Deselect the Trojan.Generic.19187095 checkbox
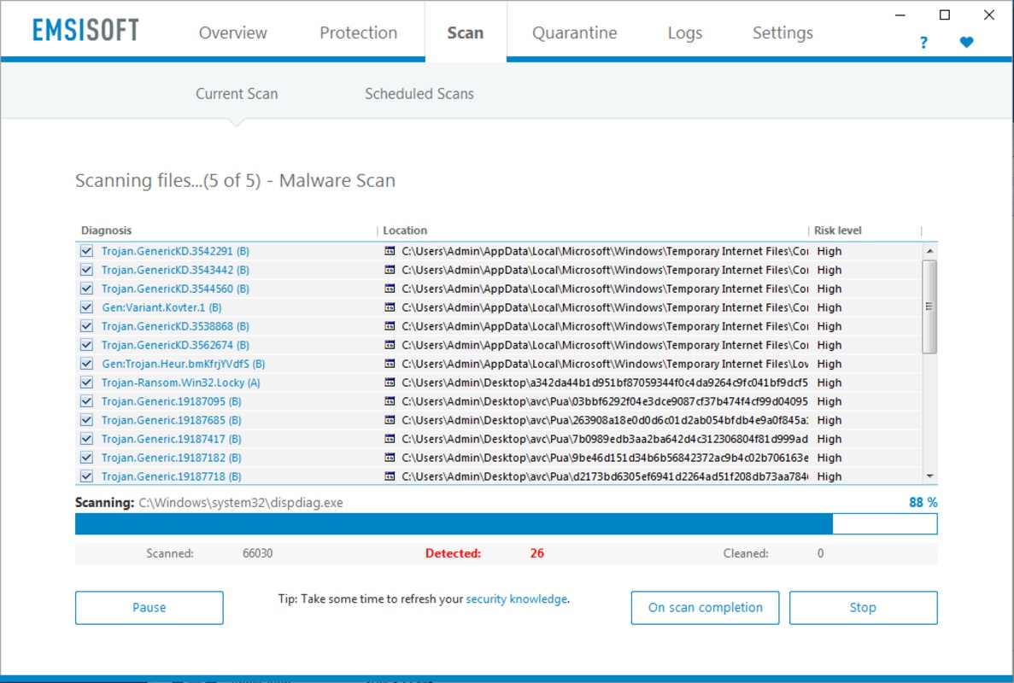1014x683 pixels. 86,401
